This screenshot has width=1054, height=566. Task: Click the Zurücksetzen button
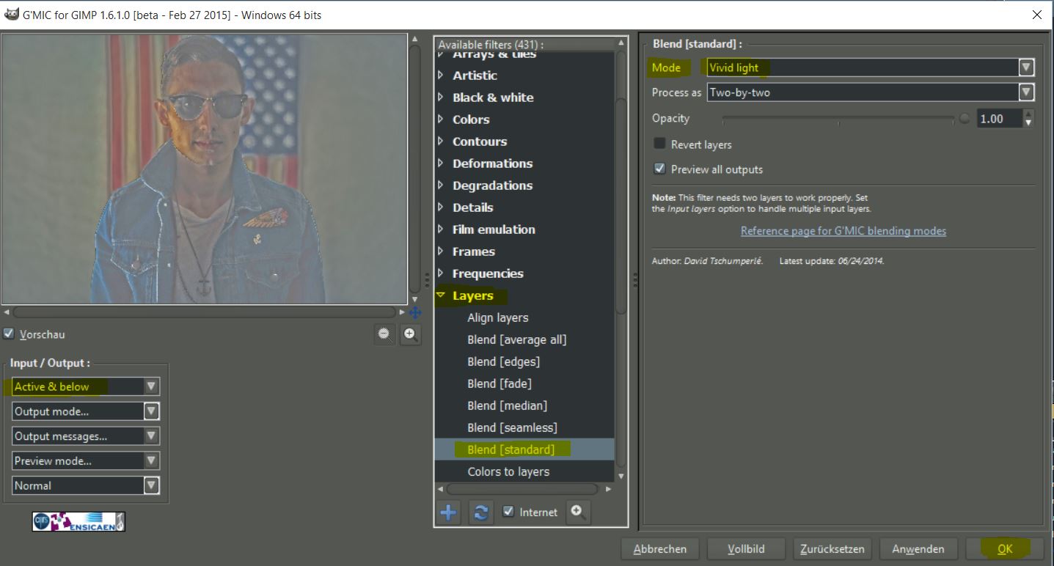coord(832,548)
